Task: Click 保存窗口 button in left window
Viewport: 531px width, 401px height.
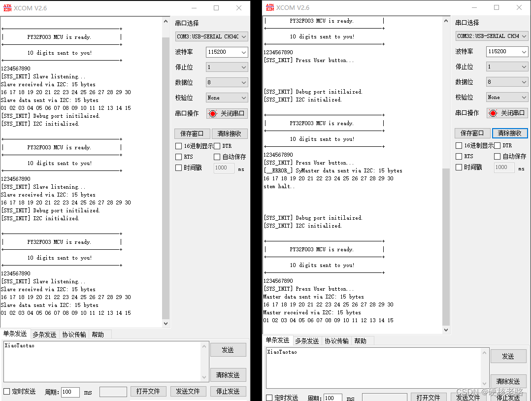Action: [192, 134]
